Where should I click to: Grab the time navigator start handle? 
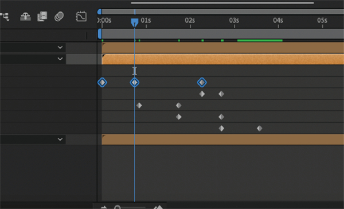99,11
